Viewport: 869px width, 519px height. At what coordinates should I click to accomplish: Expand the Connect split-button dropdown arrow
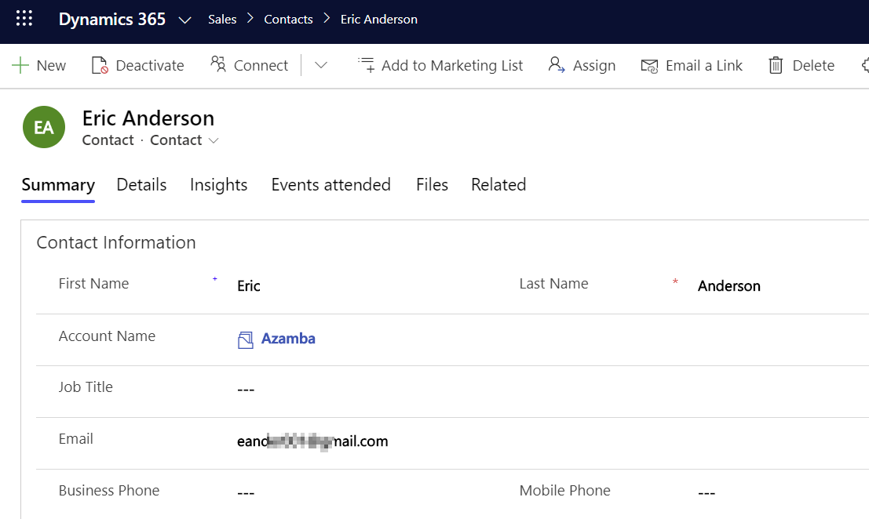tap(321, 65)
